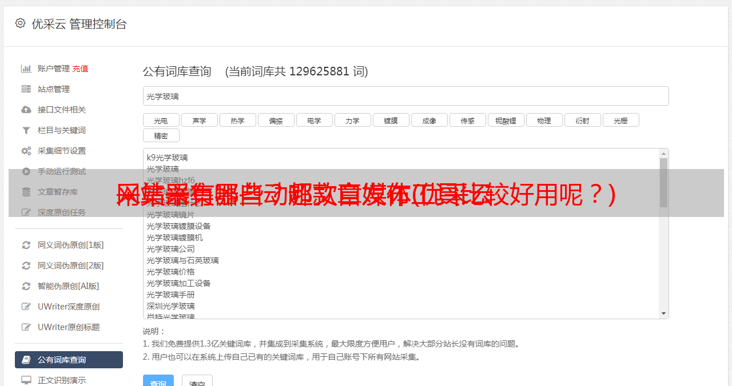
Task: Click the 衍射 tag button
Action: [x=583, y=120]
